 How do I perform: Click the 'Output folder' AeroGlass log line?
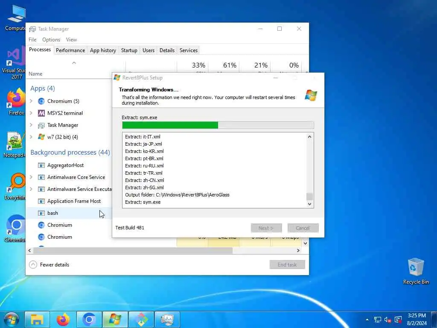(x=177, y=195)
